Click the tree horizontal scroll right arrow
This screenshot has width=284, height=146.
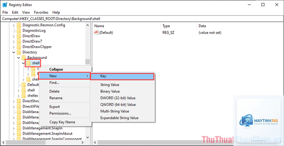(x=83, y=142)
